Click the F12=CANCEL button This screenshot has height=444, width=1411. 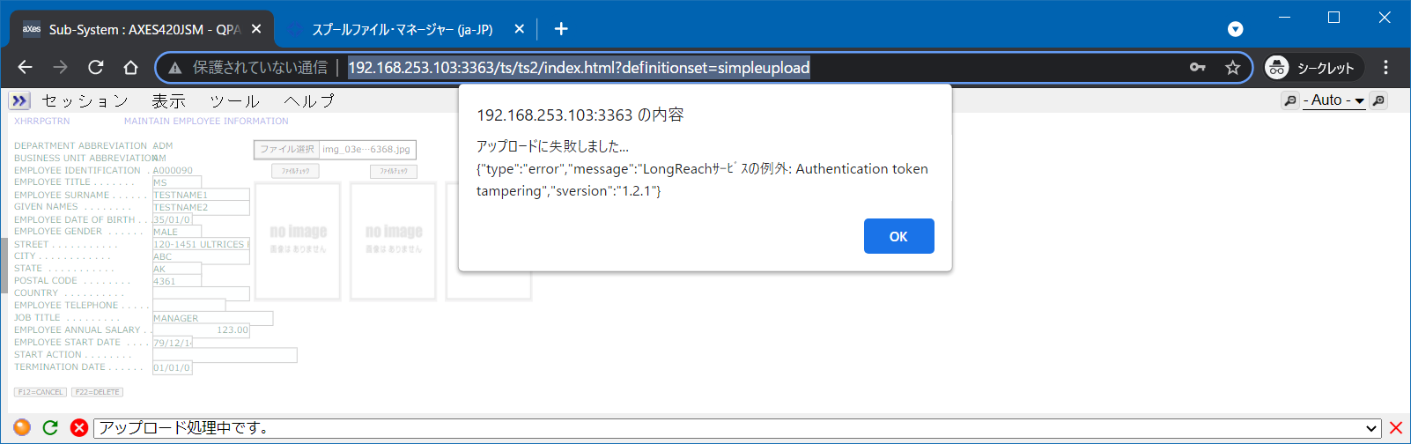coord(41,392)
